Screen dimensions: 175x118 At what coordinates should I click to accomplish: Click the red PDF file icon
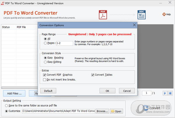click(103, 15)
